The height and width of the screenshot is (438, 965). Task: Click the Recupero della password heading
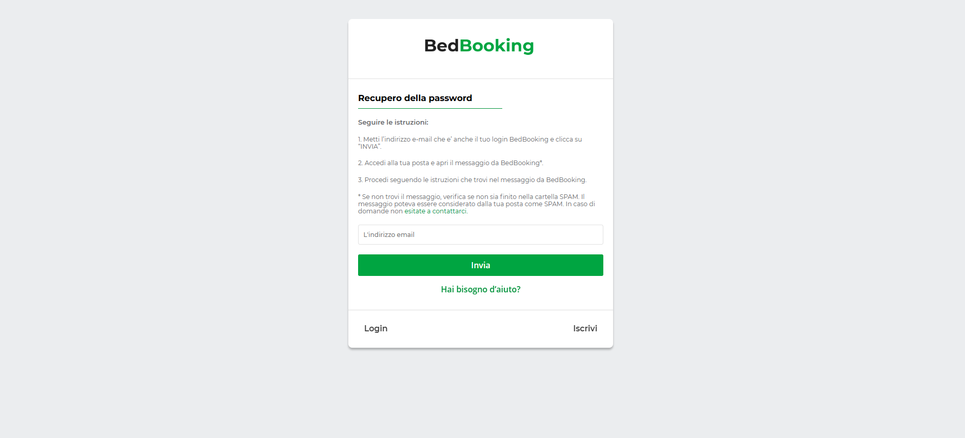coord(415,98)
